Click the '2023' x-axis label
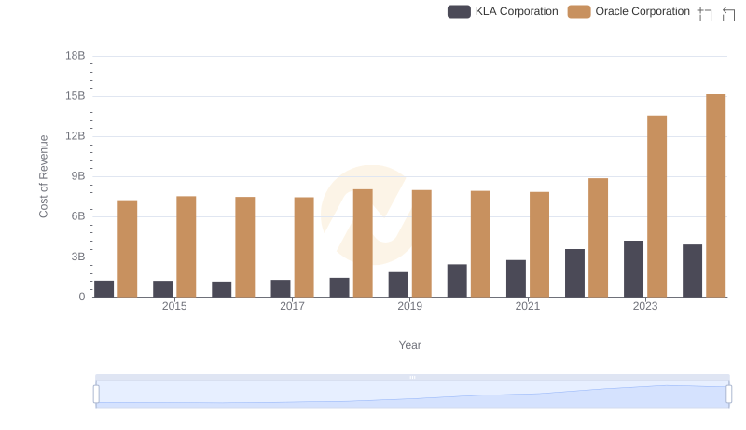This screenshot has height=430, width=746. click(x=645, y=306)
